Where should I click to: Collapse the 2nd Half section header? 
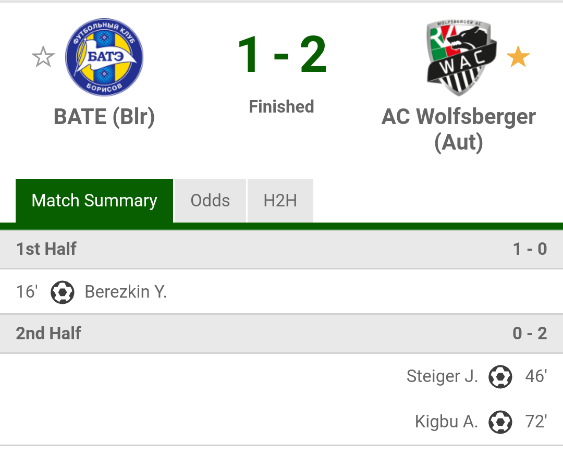pyautogui.click(x=281, y=333)
